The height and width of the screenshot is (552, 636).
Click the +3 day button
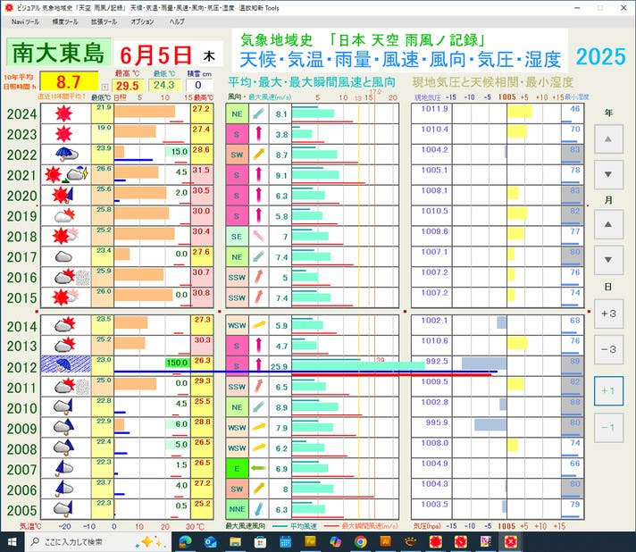[608, 314]
